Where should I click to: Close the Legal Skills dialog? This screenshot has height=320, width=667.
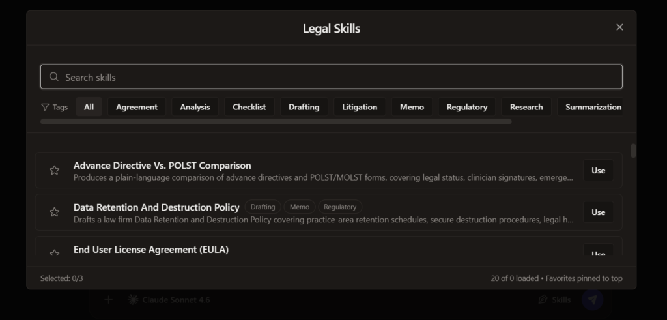[x=619, y=27]
